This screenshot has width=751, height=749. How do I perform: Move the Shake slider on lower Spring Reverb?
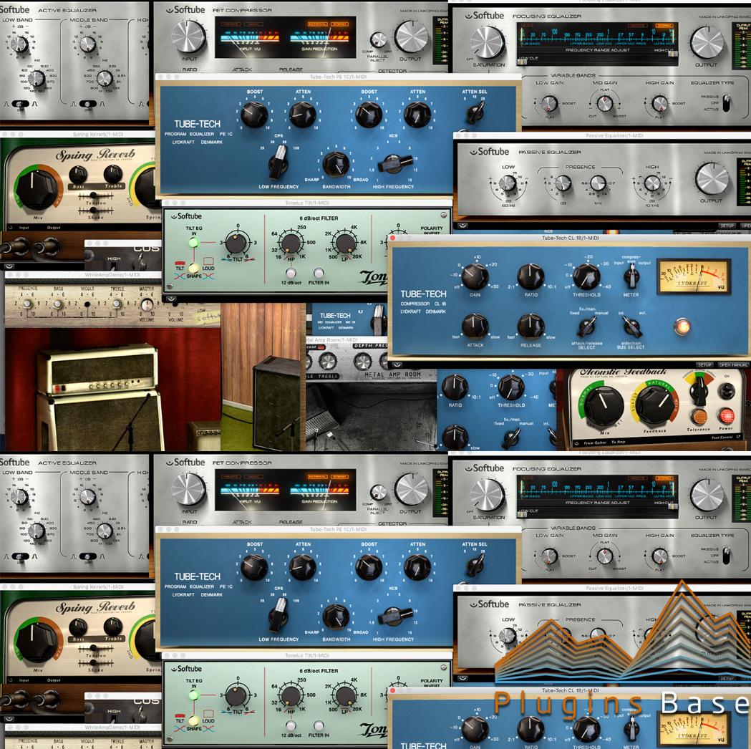pyautogui.click(x=95, y=663)
